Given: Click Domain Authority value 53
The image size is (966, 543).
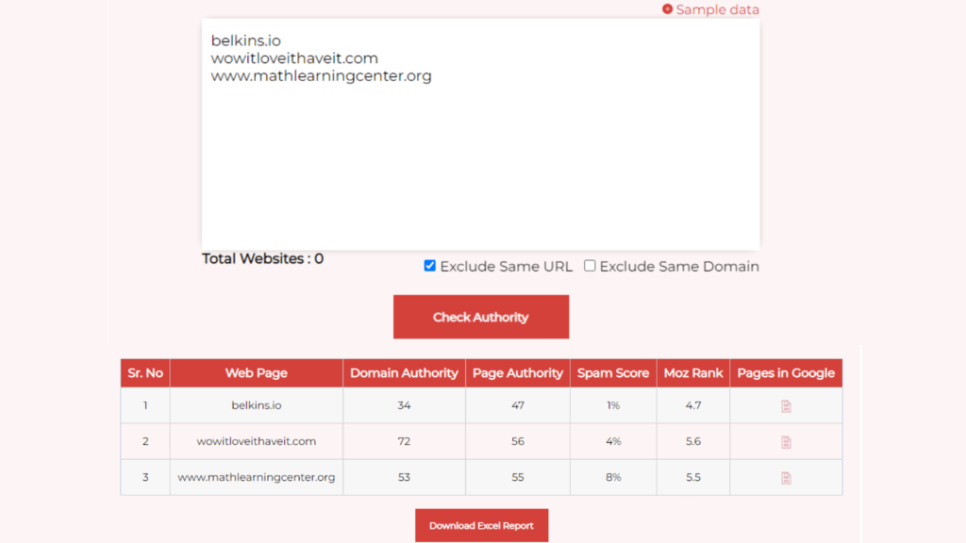Looking at the screenshot, I should click(404, 477).
